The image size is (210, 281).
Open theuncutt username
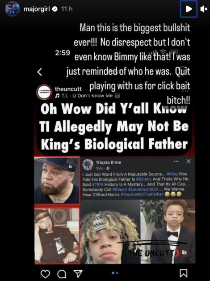[68, 89]
